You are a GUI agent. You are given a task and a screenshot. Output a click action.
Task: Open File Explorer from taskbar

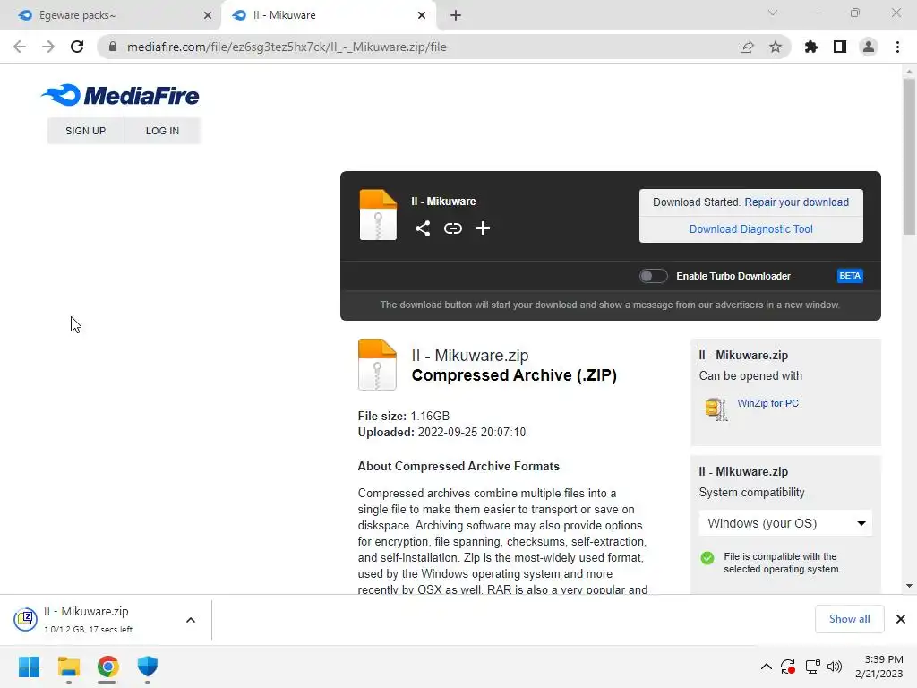(69, 666)
